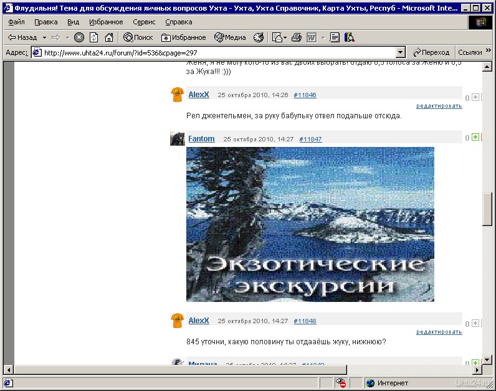Click the Research toolbar icon
The height and width of the screenshot is (391, 496).
click(x=350, y=37)
